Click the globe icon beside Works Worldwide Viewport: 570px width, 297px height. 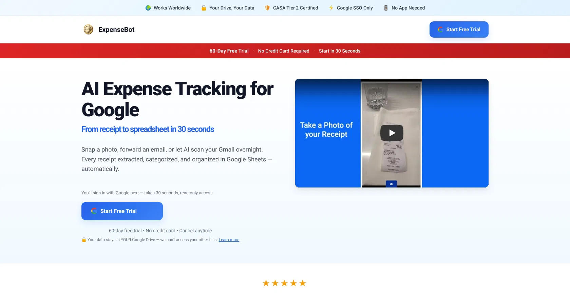pyautogui.click(x=148, y=8)
